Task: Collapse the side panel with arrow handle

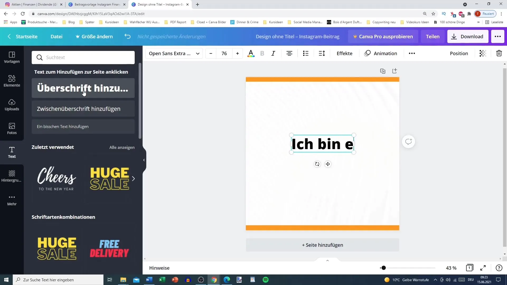Action: (x=144, y=160)
